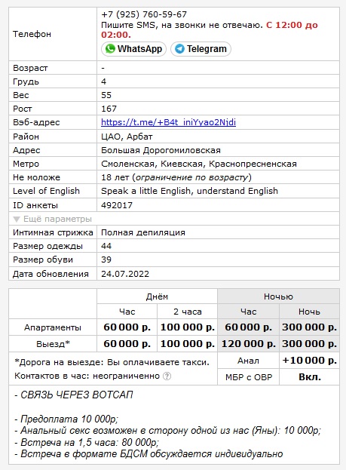The image size is (346, 470).
Task: Open the Telegram contact button
Action: click(201, 49)
